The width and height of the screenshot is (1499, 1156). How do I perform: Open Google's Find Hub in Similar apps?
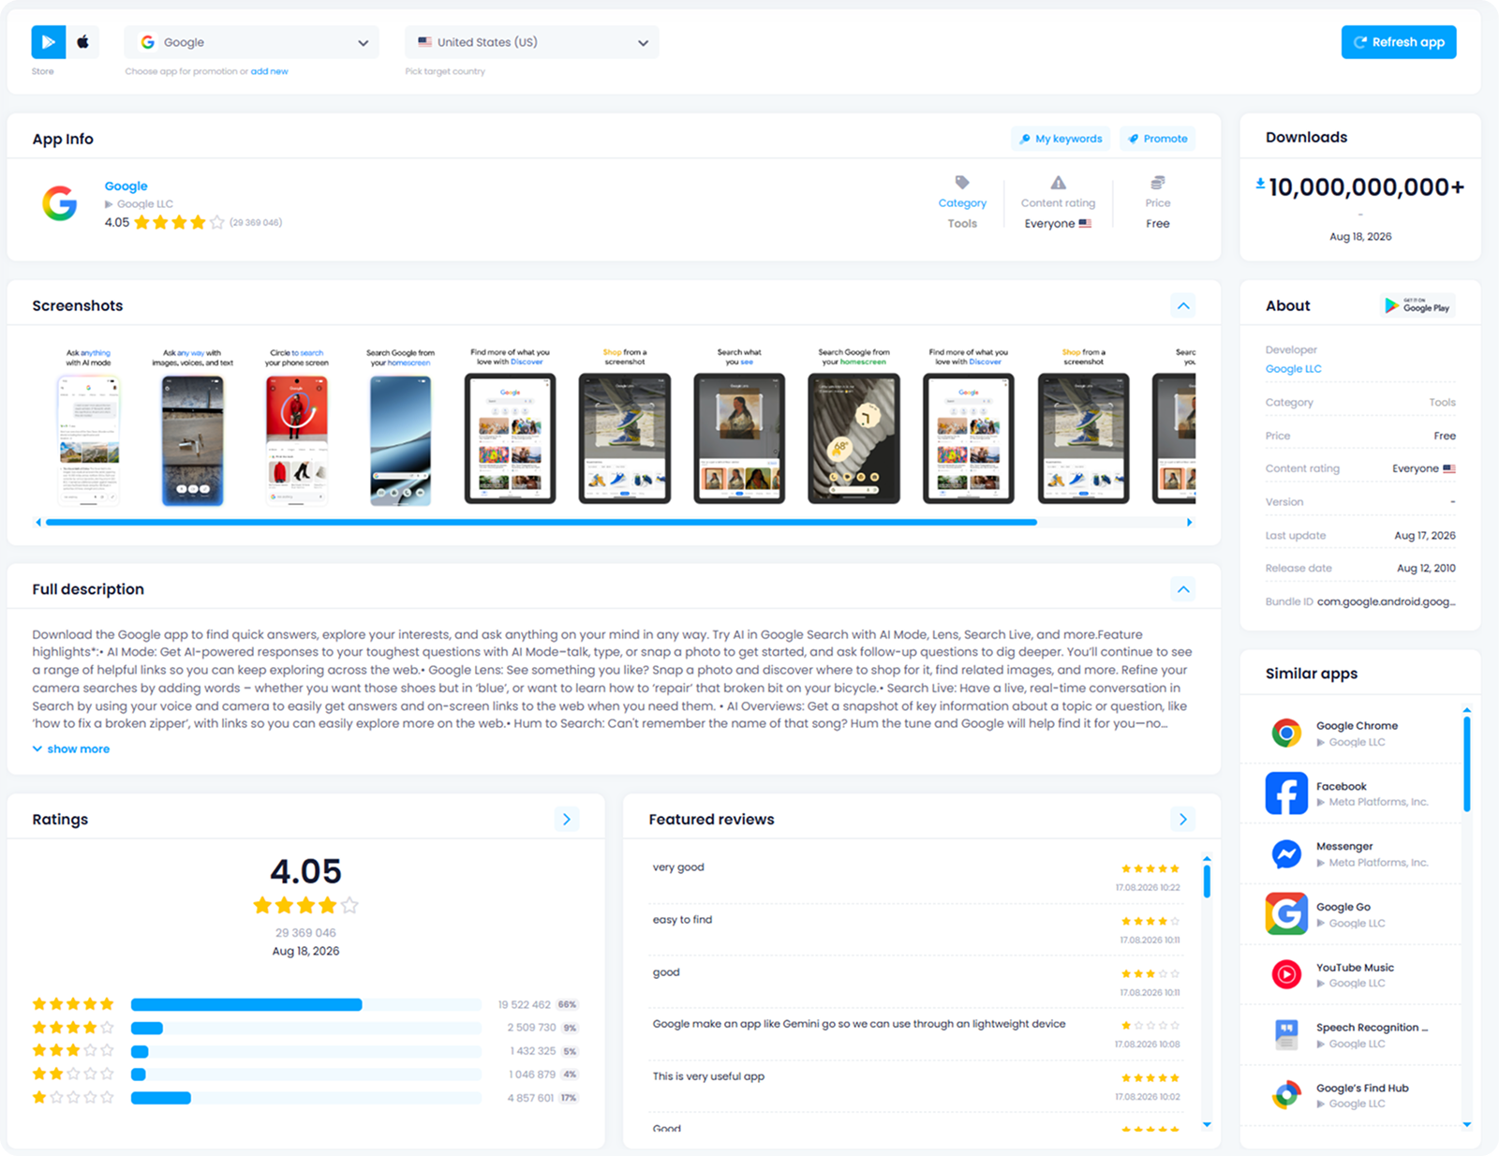pyautogui.click(x=1350, y=1096)
